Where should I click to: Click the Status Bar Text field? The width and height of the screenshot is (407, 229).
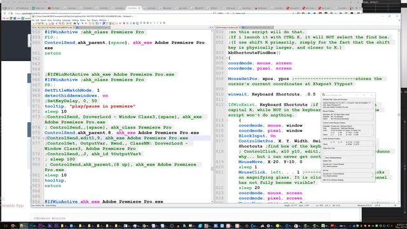[x=348, y=153]
